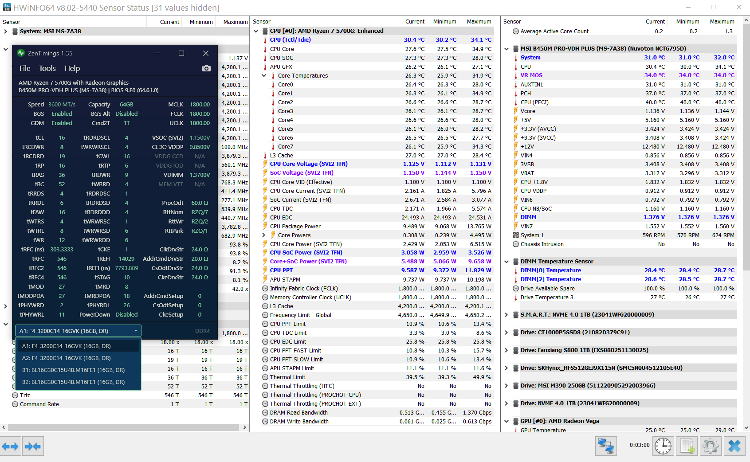750x462 pixels.
Task: Click horizontal scrollbar under the left sensor panel
Action: point(123,427)
